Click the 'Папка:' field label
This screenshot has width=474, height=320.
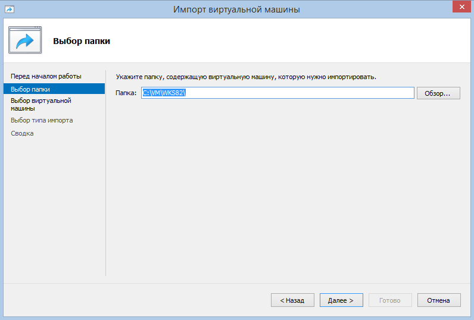[x=126, y=93]
